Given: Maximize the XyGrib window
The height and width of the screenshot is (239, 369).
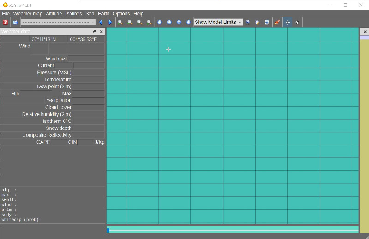Looking at the screenshot, I should [x=345, y=5].
